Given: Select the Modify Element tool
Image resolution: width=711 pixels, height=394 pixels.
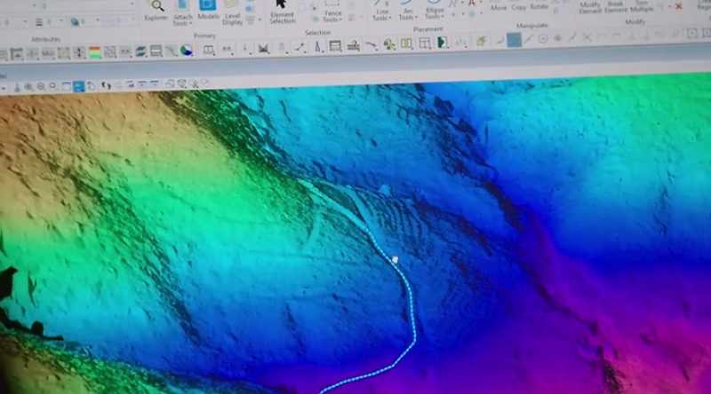Looking at the screenshot, I should (x=590, y=6).
